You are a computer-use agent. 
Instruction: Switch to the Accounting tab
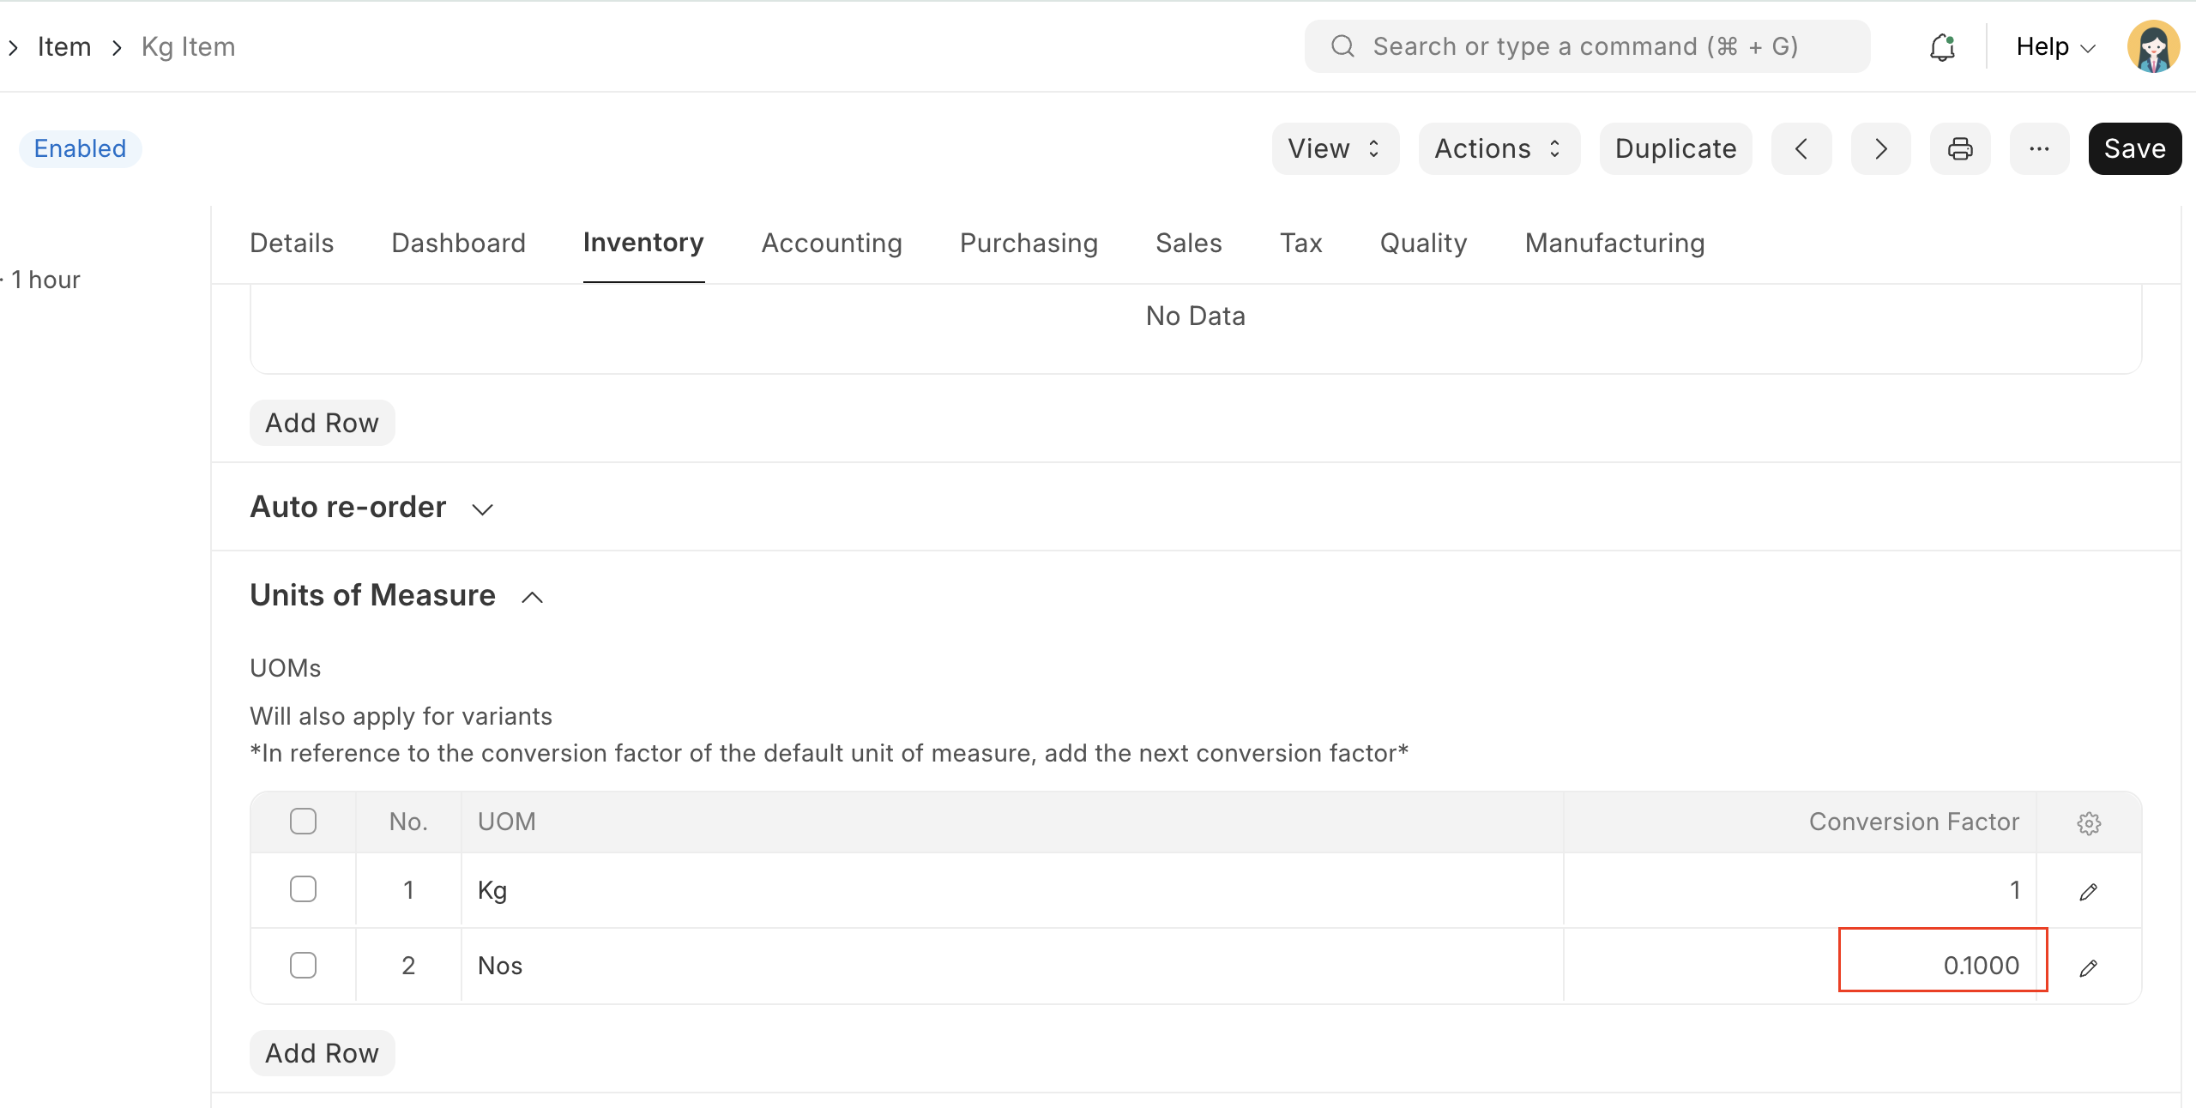[x=831, y=243]
